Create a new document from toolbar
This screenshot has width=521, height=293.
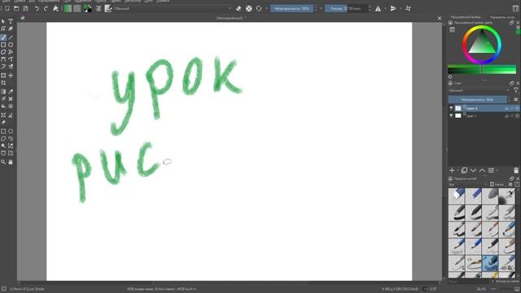7,9
